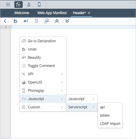Image resolution: width=136 pixels, height=139 pixels.
Task: Open the OpenUI5 submenu entry
Action: pyautogui.click(x=43, y=82)
